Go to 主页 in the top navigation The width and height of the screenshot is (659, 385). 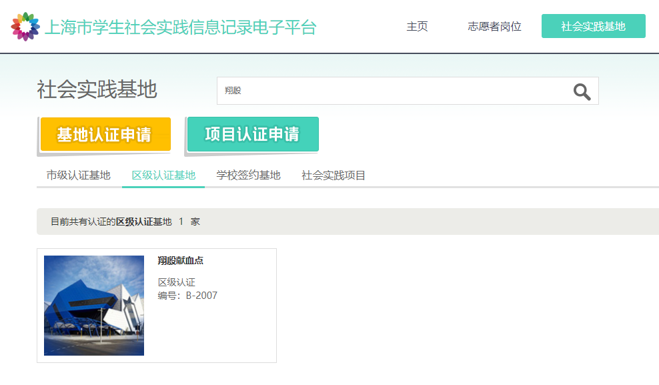click(x=417, y=27)
